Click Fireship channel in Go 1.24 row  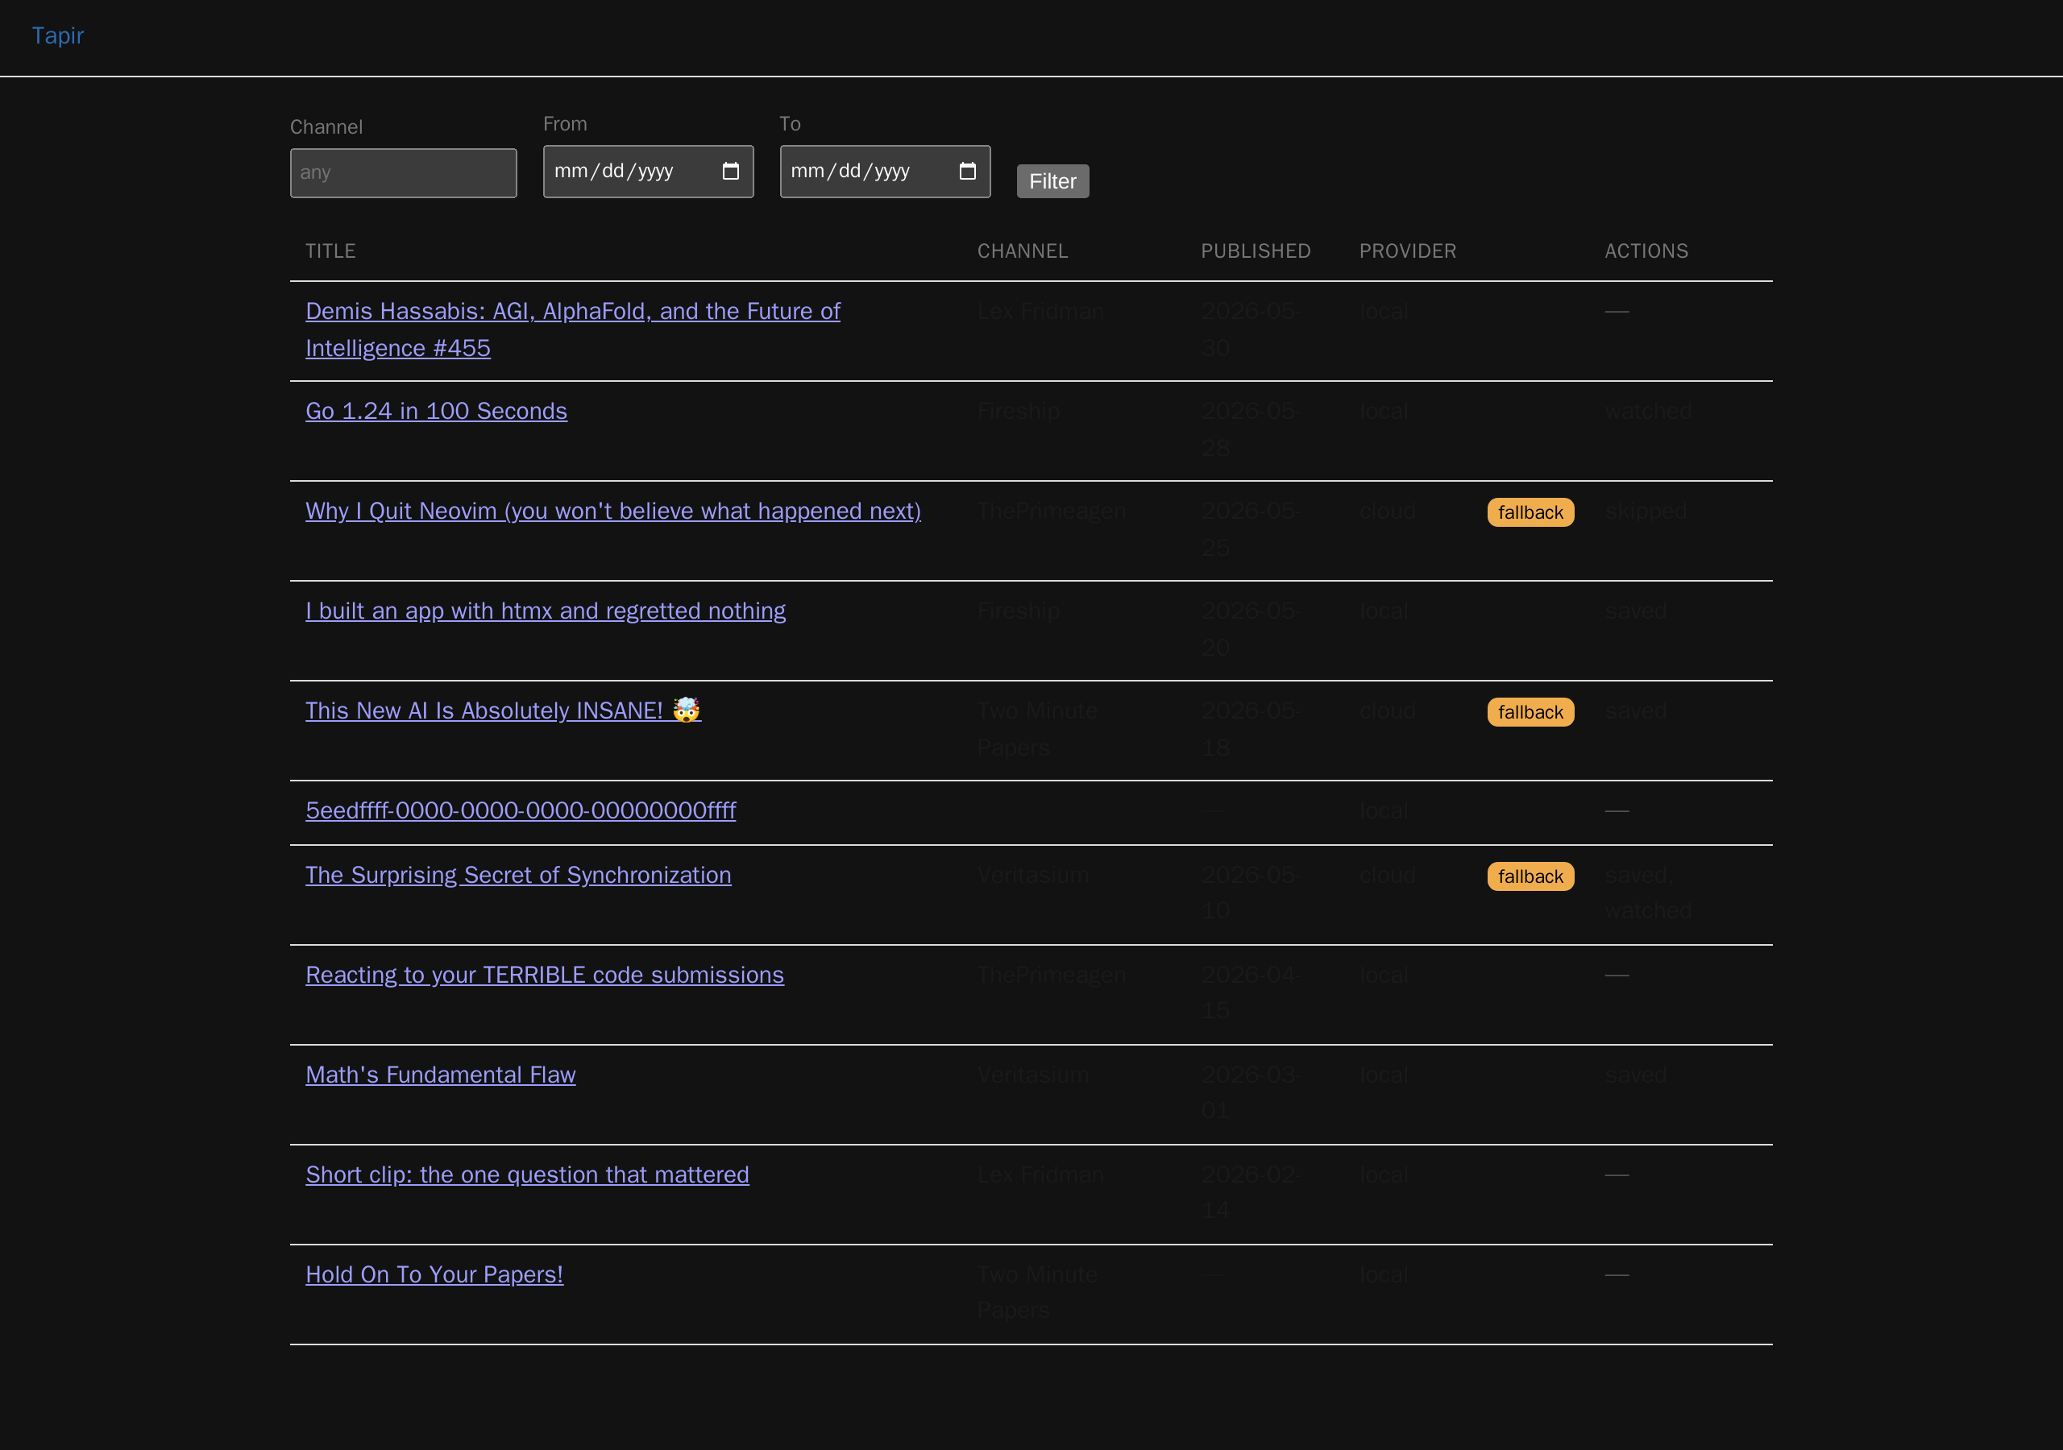point(1019,412)
